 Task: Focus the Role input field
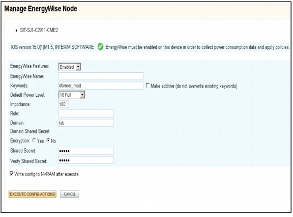pyautogui.click(x=86, y=114)
